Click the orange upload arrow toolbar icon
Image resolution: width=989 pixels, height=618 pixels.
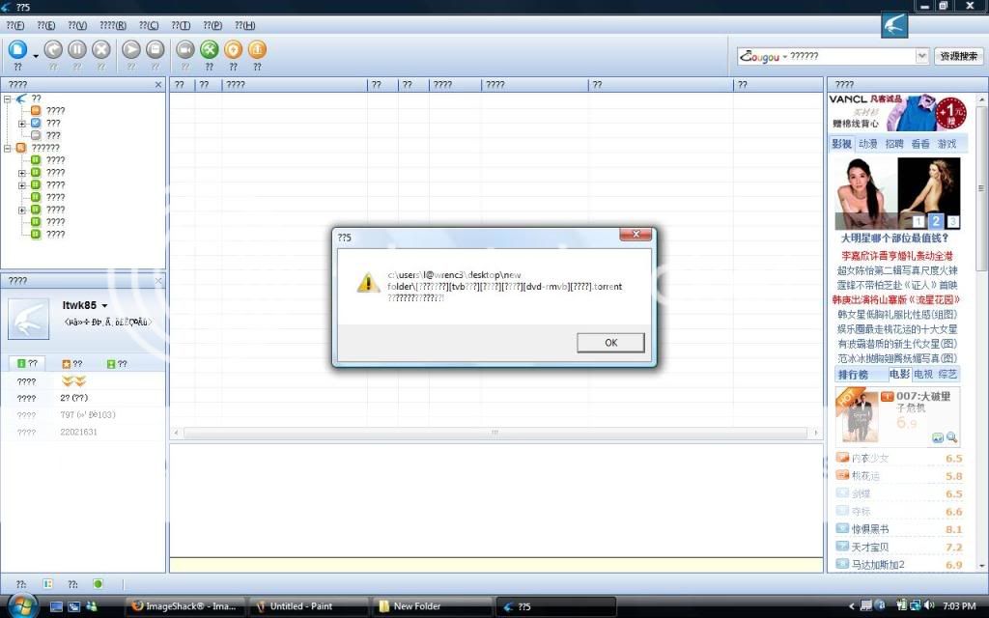(257, 49)
